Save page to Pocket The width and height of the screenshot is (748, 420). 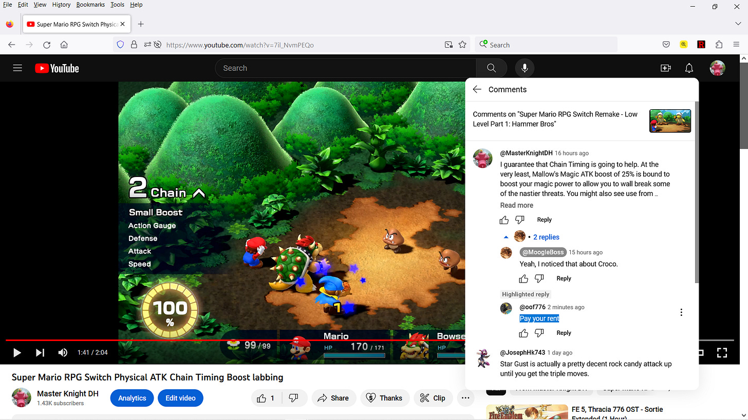click(x=666, y=45)
